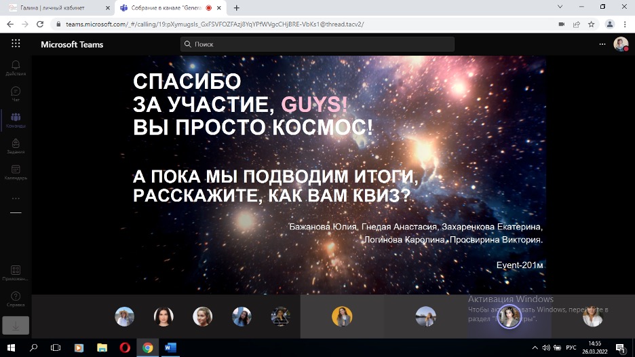Open the Calendar (Календарь) in the sidebar
This screenshot has height=357, width=635.
click(16, 172)
